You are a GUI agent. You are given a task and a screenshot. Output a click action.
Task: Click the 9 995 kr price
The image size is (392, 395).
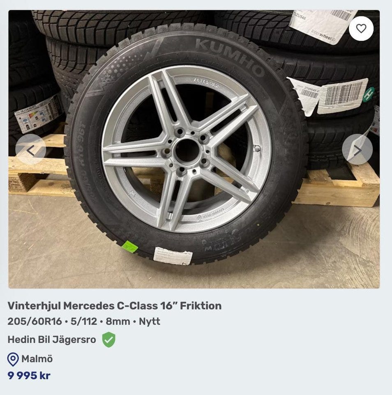pyautogui.click(x=29, y=376)
